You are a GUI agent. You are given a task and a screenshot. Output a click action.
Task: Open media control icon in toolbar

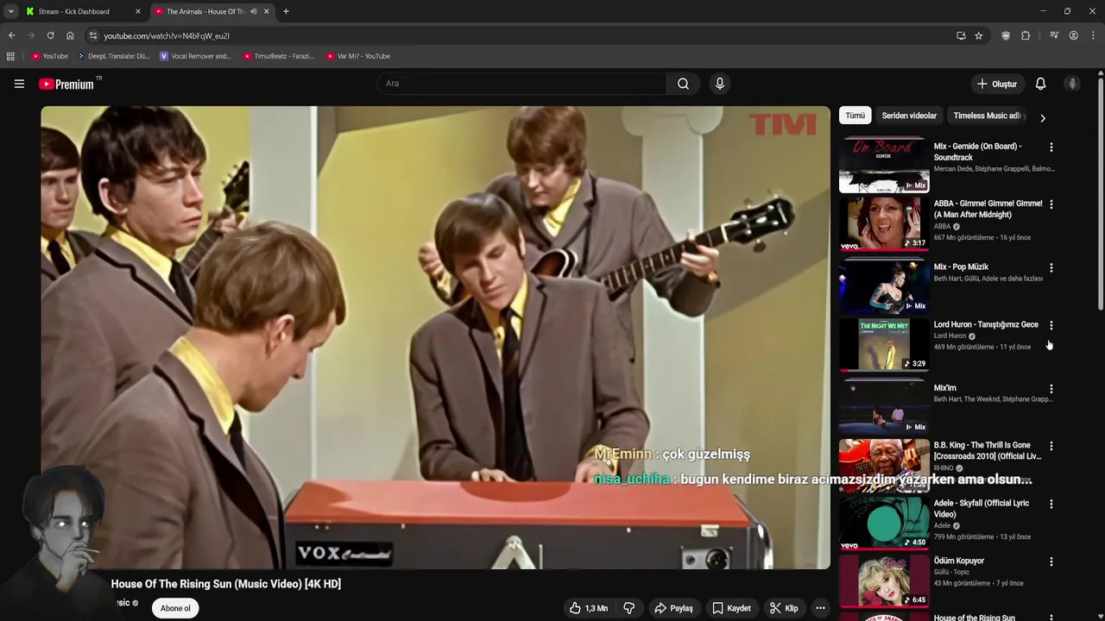pyautogui.click(x=1054, y=35)
